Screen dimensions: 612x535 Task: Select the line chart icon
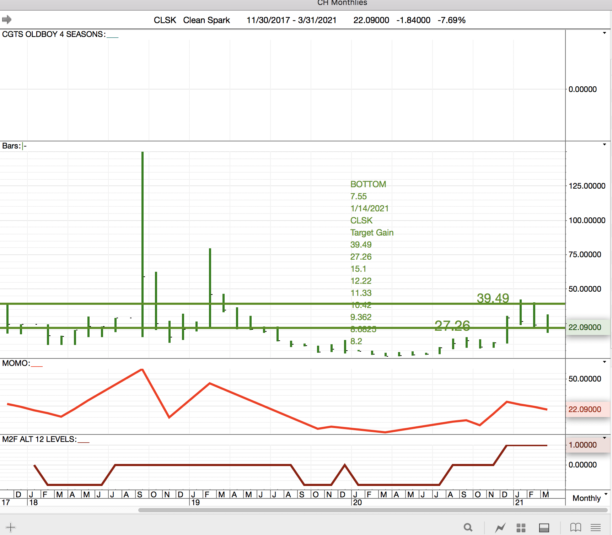(500, 528)
